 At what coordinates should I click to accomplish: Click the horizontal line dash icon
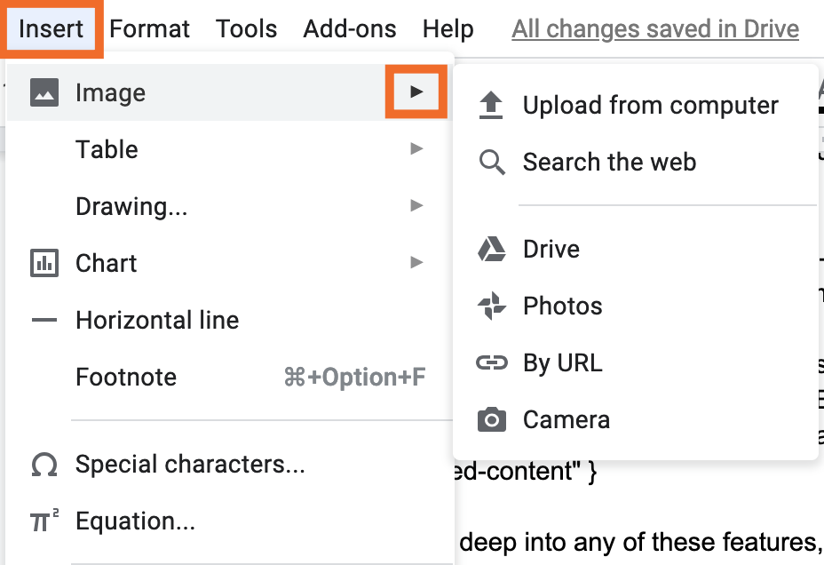tap(44, 320)
